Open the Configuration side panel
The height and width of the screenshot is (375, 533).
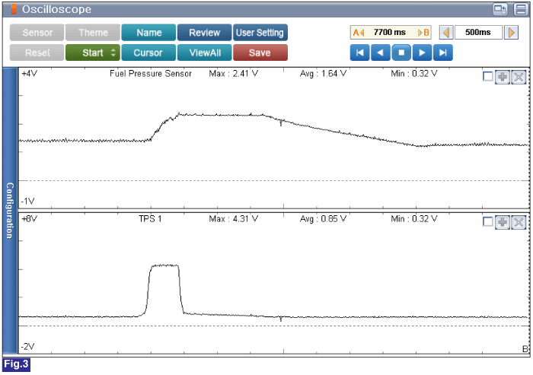coord(10,211)
